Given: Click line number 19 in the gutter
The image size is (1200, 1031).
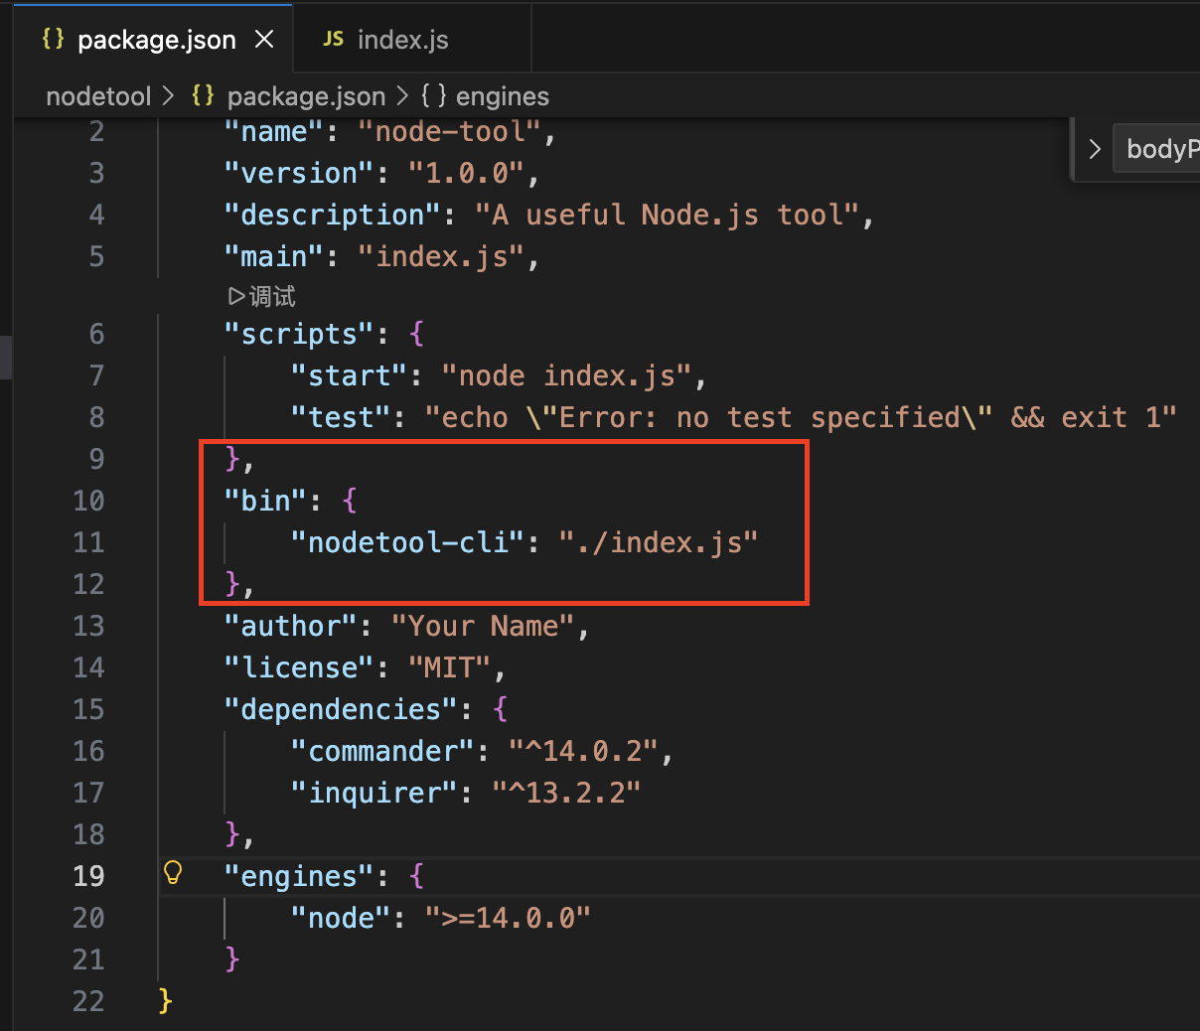Looking at the screenshot, I should click(x=88, y=876).
